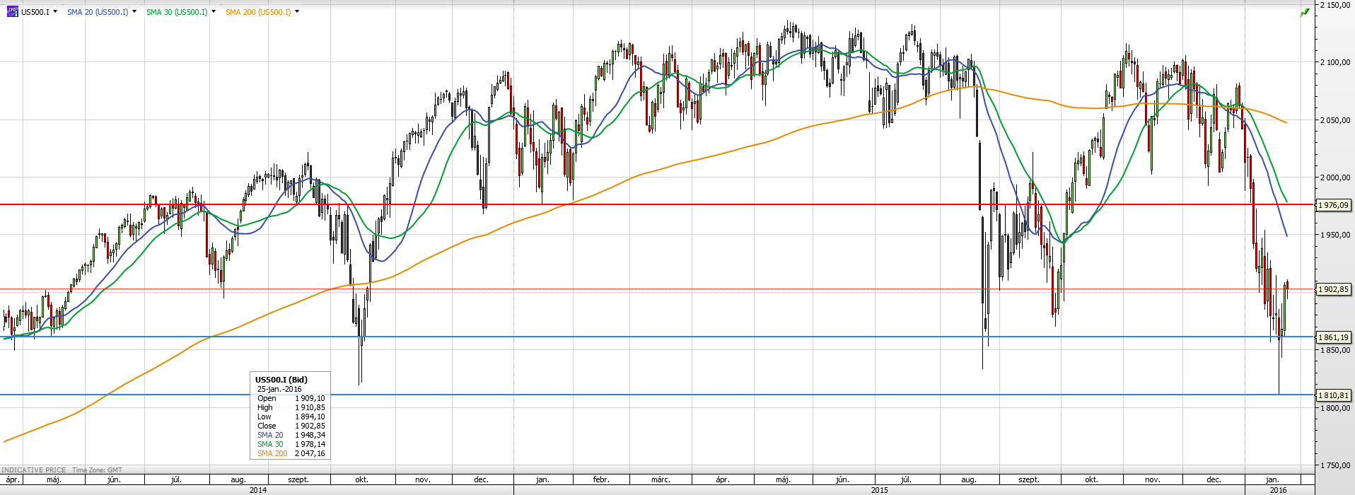Viewport: 1355px width, 495px height.
Task: Select the 1 902,85 current price tag
Action: coord(1334,289)
